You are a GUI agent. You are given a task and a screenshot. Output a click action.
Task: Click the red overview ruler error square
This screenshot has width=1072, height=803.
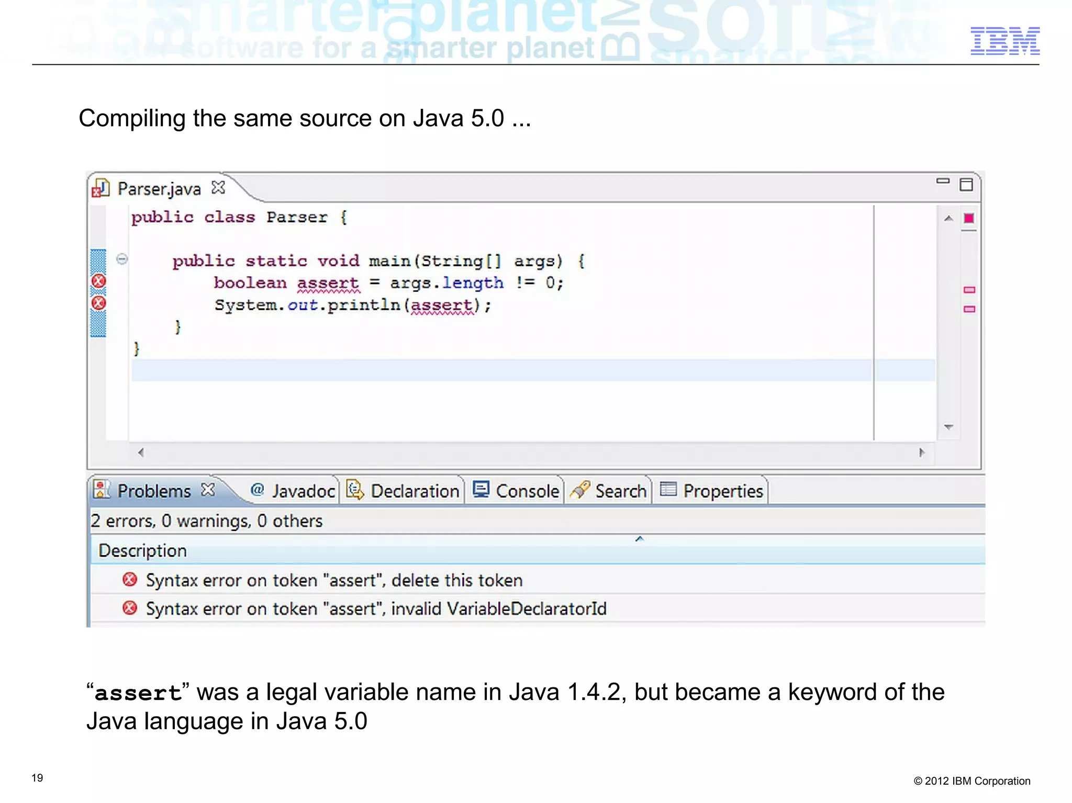click(969, 218)
